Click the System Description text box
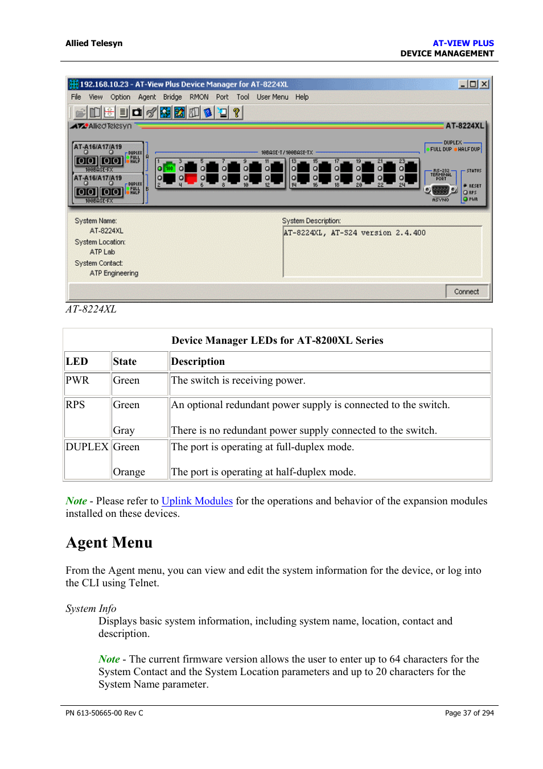 pyautogui.click(x=382, y=251)
